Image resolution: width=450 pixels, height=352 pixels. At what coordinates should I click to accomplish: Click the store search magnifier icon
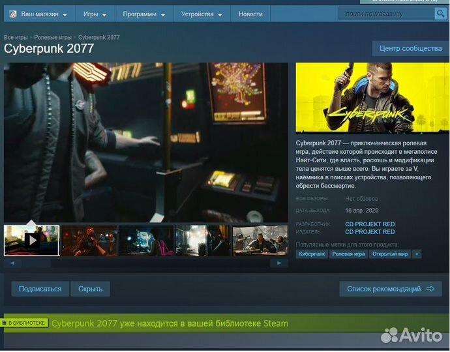440,14
